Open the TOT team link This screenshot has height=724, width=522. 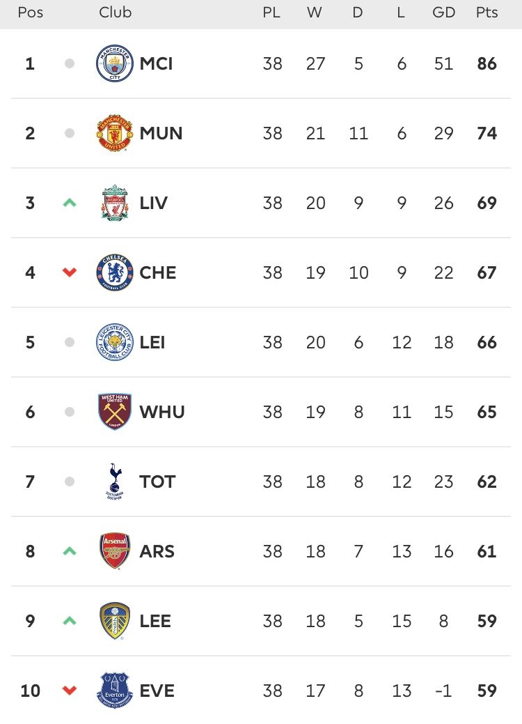(x=157, y=482)
